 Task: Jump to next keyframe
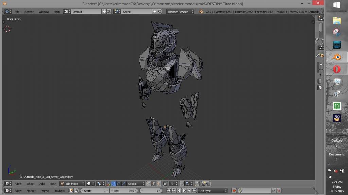(x=189, y=191)
